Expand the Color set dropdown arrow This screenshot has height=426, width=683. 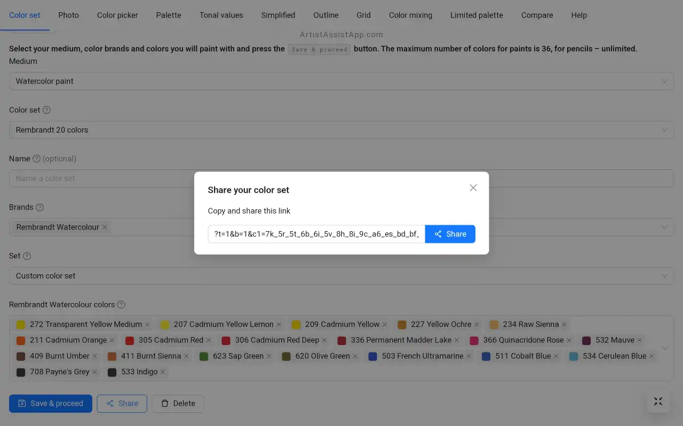[x=664, y=130]
